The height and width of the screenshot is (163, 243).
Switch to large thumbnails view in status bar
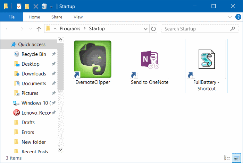(x=236, y=158)
